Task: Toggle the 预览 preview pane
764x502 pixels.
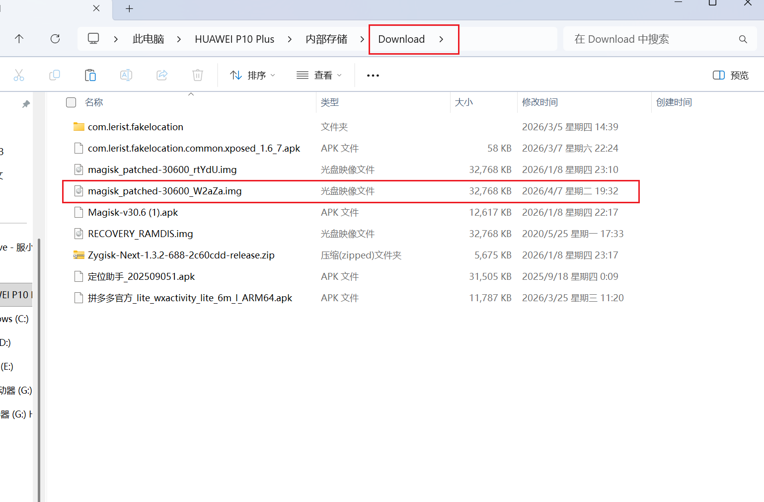Action: (731, 75)
